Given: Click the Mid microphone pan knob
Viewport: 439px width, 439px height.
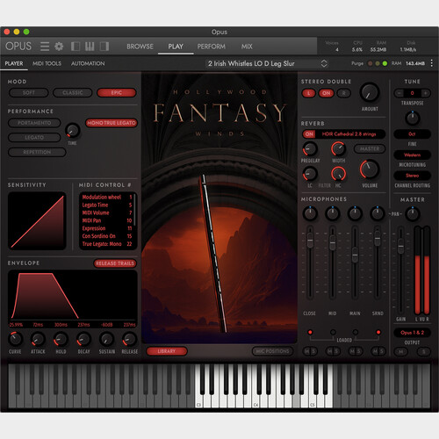Looking at the screenshot, I should [332, 213].
